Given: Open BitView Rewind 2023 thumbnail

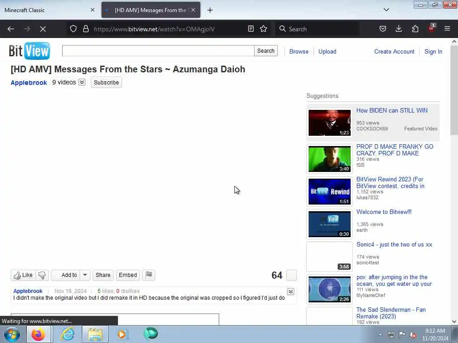Looking at the screenshot, I should [x=330, y=192].
